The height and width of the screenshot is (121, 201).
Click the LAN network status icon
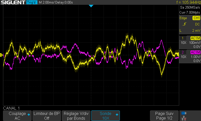click(184, 118)
